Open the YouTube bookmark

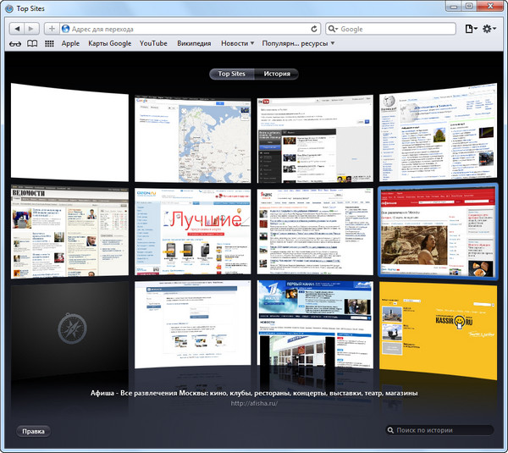click(153, 43)
